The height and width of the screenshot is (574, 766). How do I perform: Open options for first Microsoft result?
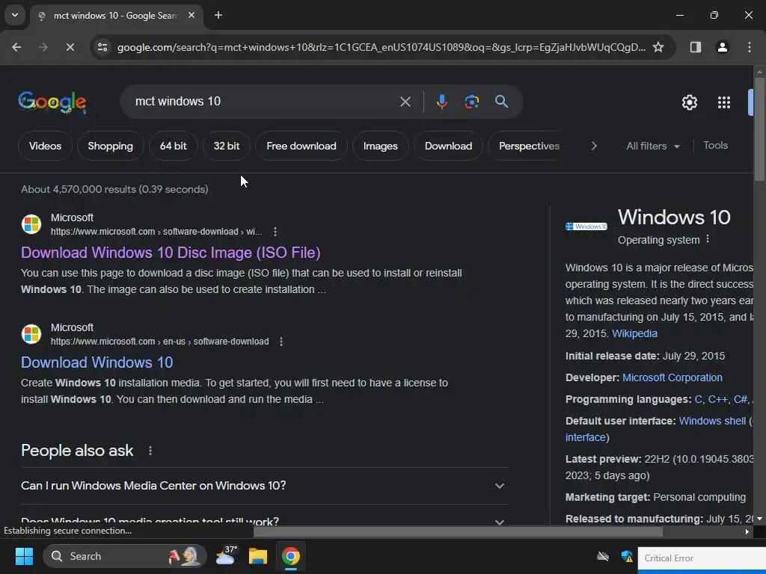(x=275, y=232)
